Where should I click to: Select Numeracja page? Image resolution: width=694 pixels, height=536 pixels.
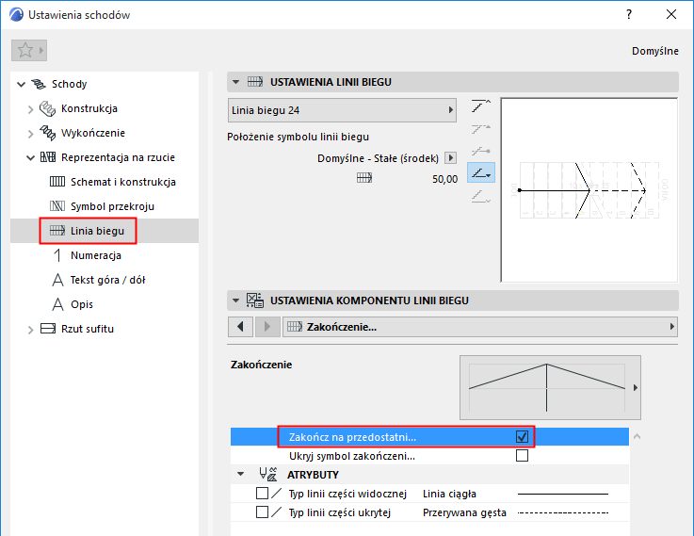click(96, 255)
